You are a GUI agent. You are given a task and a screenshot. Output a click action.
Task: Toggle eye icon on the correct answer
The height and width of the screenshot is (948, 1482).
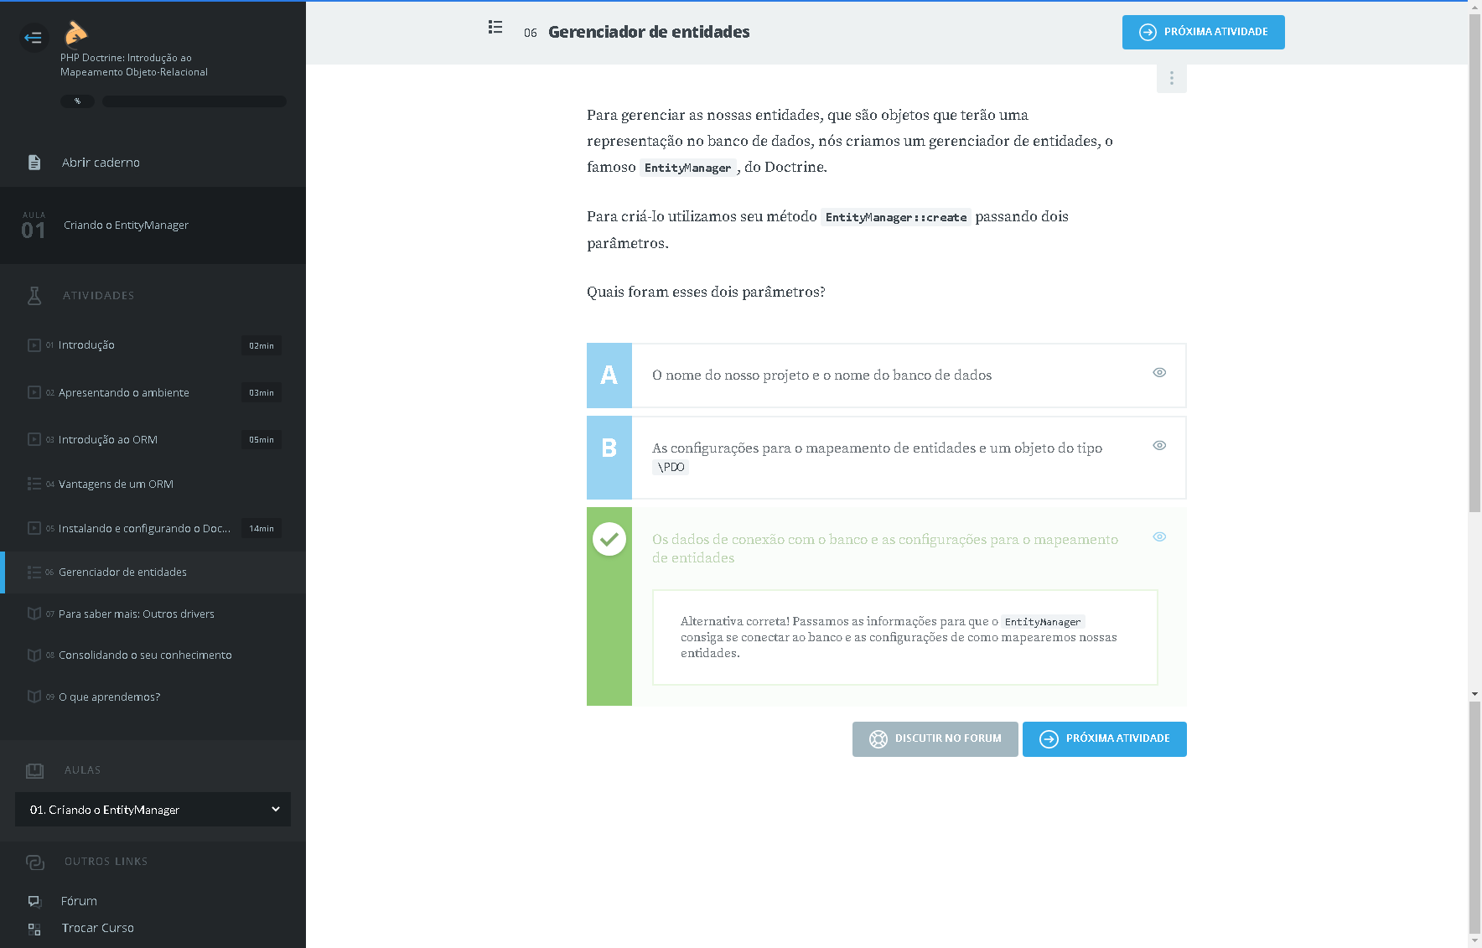(1159, 537)
